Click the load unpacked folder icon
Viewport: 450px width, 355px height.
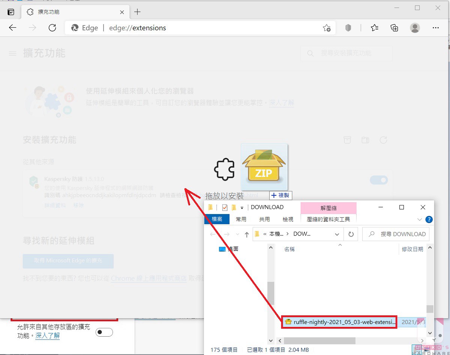click(365, 140)
